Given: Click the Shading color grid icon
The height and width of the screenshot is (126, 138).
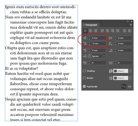Looking at the screenshot, I should click(111, 71).
